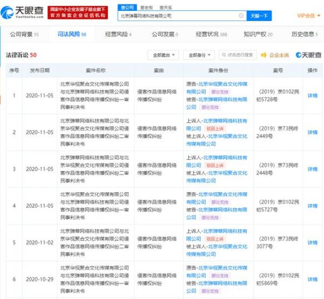Click into the company name search field

point(178,16)
